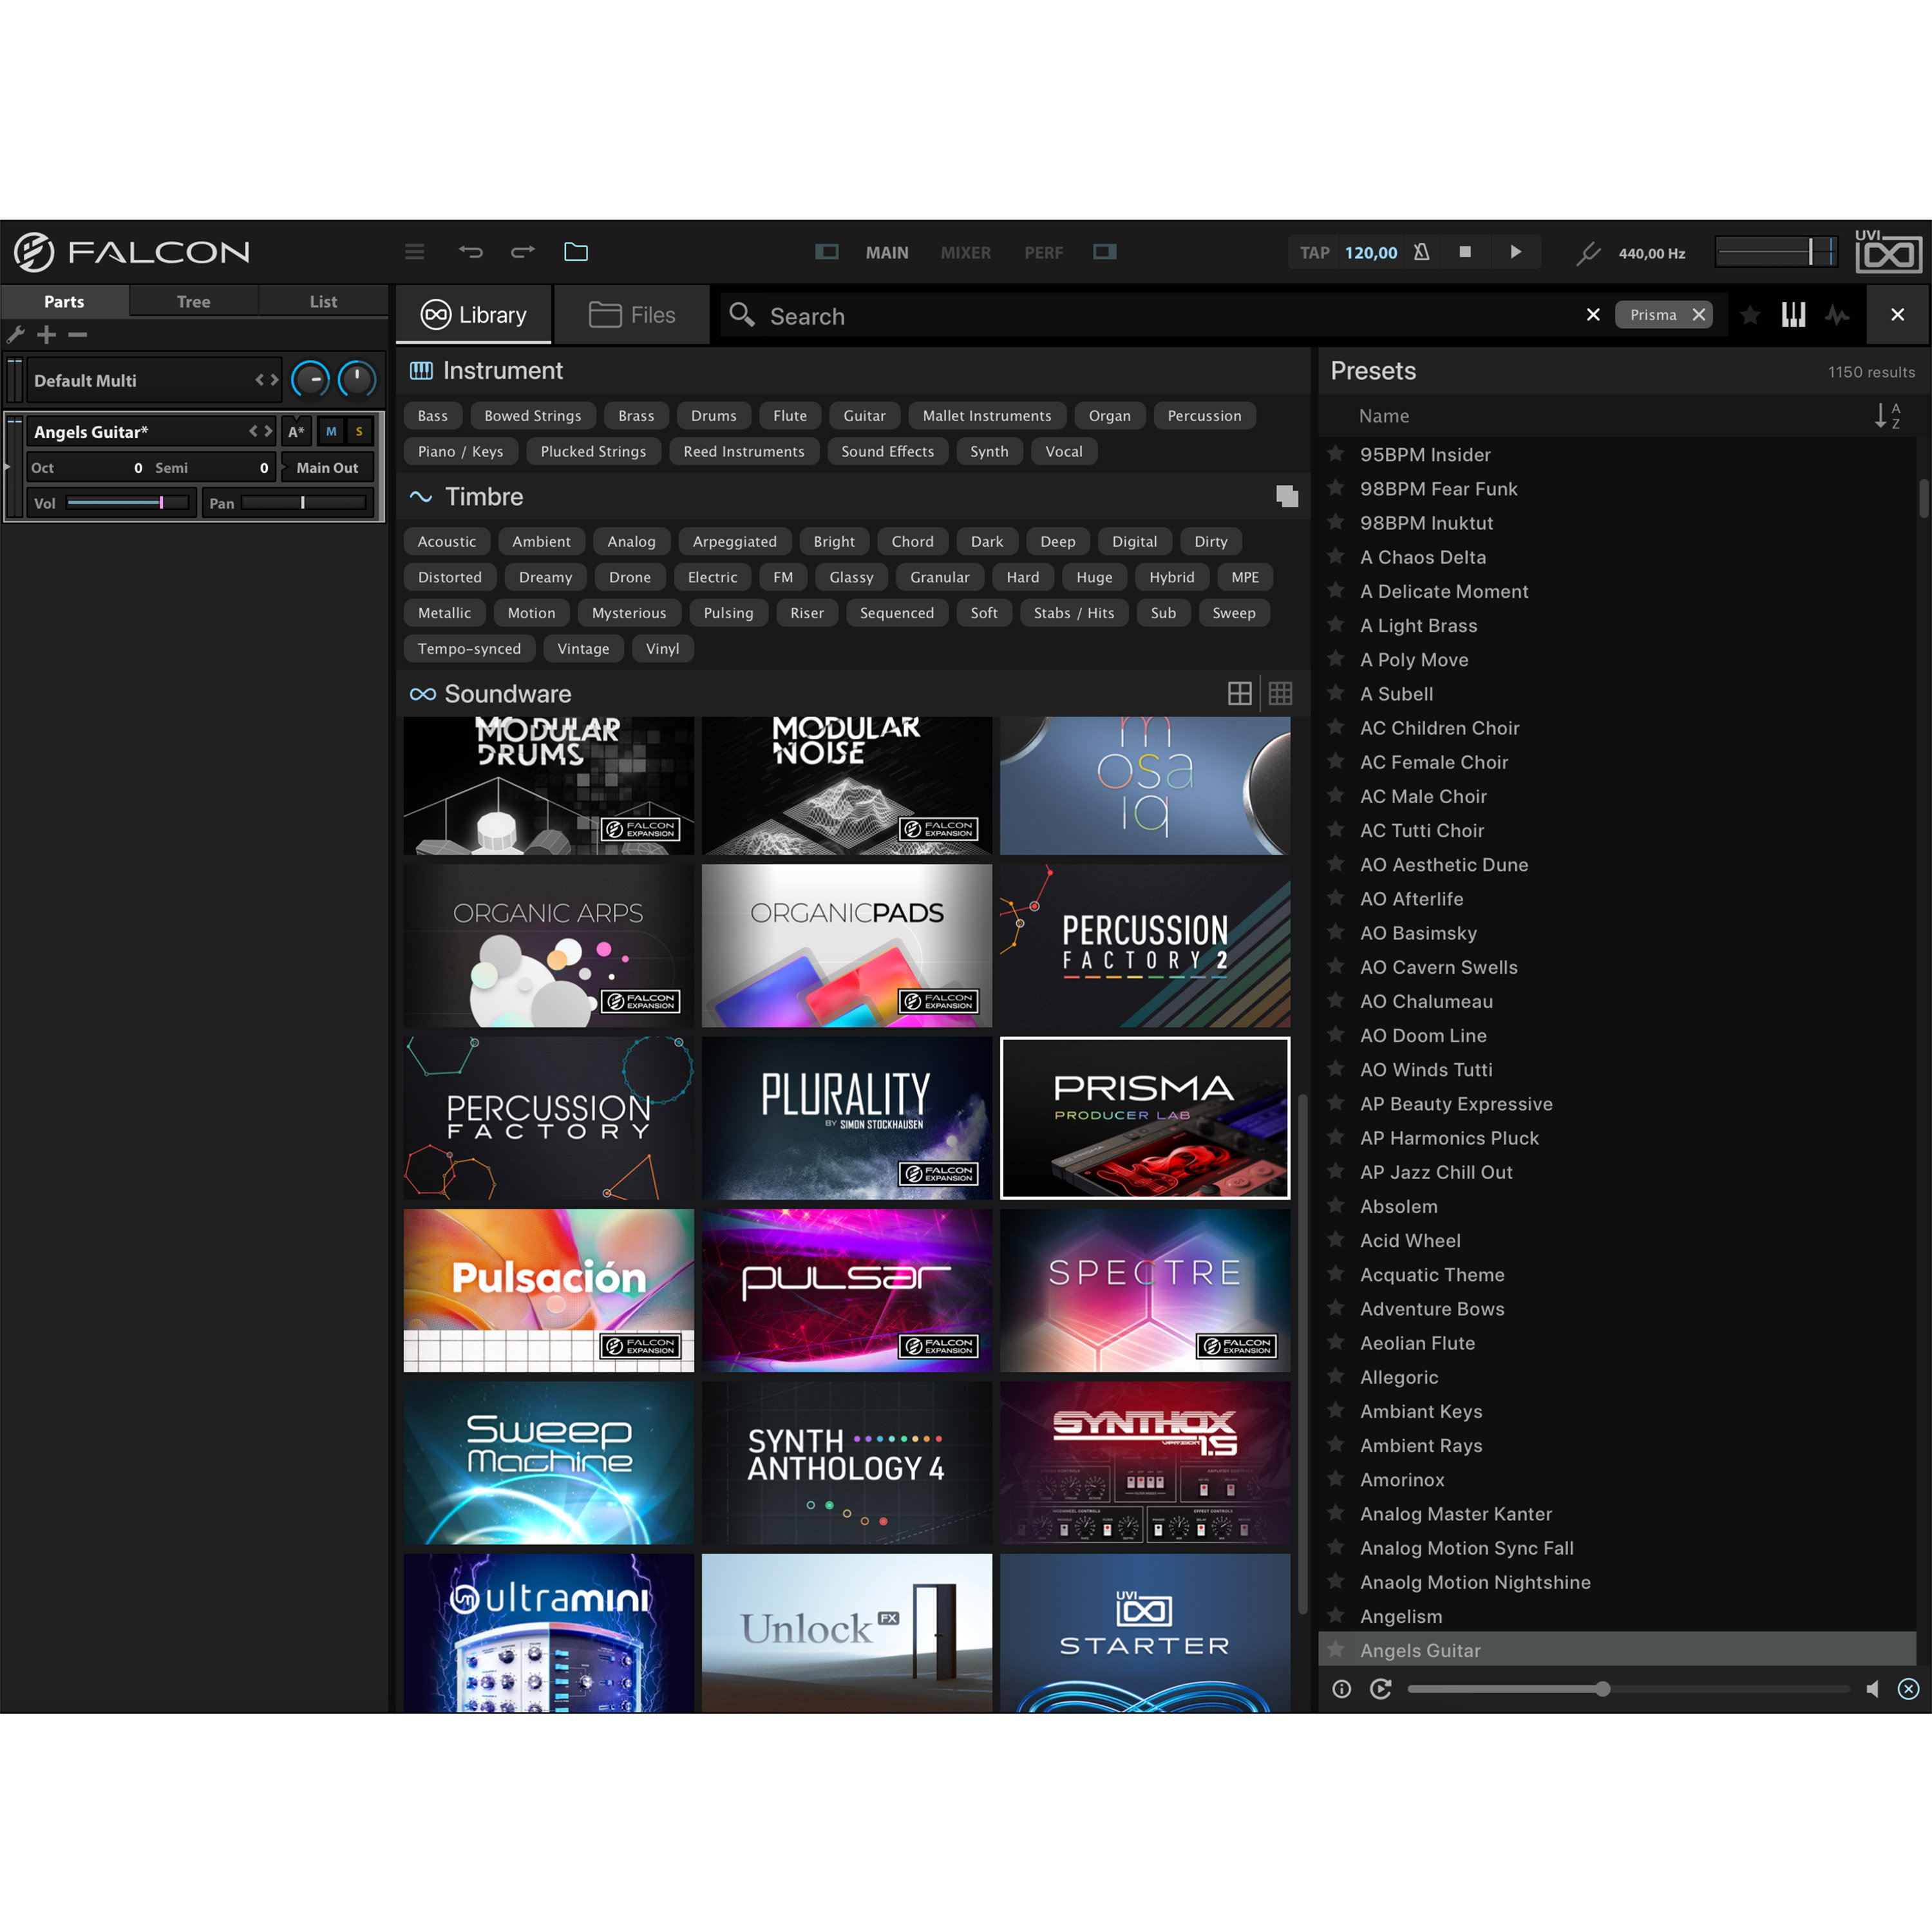Toggle the left sidebar panel icon
Image resolution: width=1932 pixels, height=1932 pixels.
[x=827, y=252]
